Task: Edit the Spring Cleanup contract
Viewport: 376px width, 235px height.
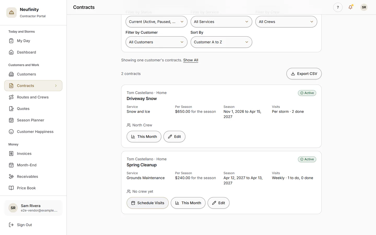Action: (x=219, y=203)
